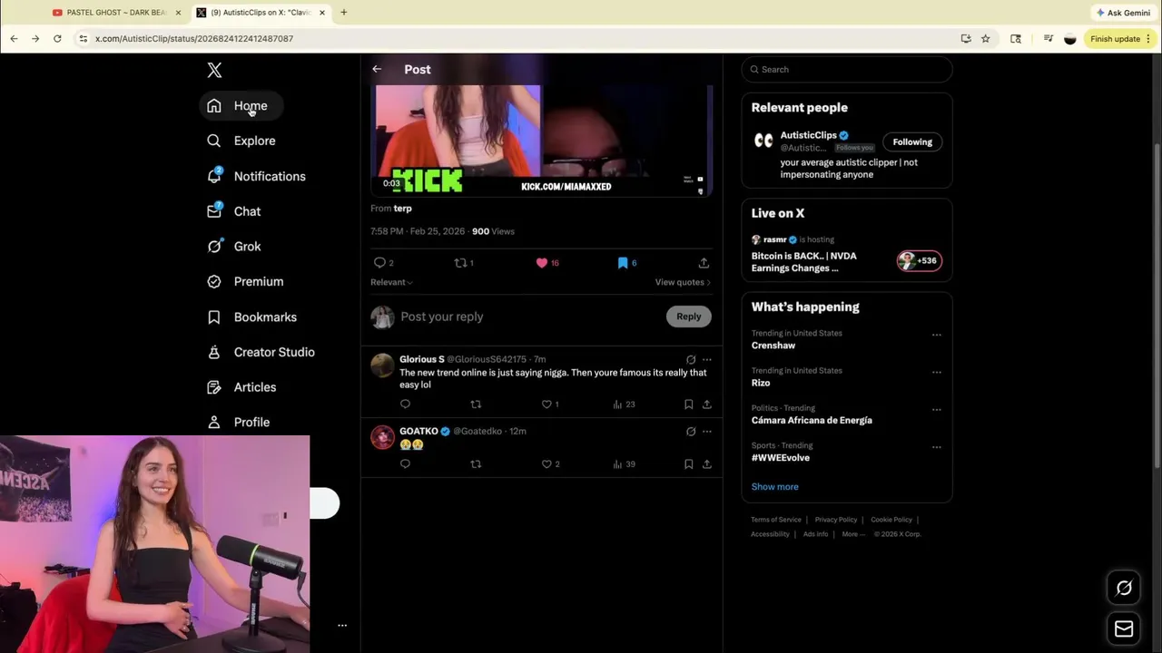Open more options on GOATKO comment

706,432
